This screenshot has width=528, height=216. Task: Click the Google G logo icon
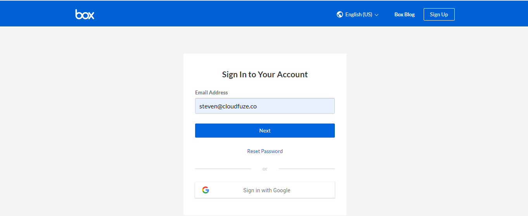(x=206, y=190)
